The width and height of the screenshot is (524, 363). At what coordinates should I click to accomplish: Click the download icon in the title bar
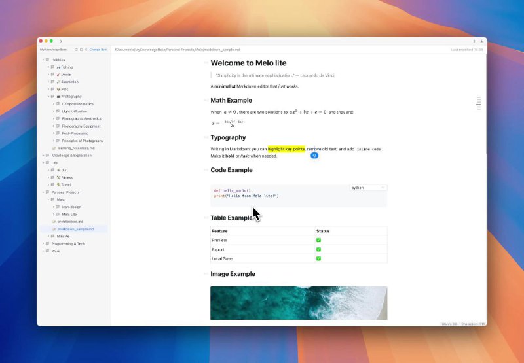tap(481, 41)
